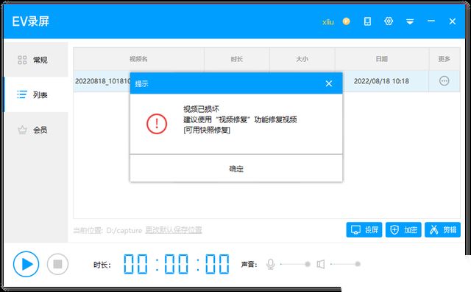The width and height of the screenshot is (471, 292).
Task: Click the 视频名 column header
Action: click(139, 59)
